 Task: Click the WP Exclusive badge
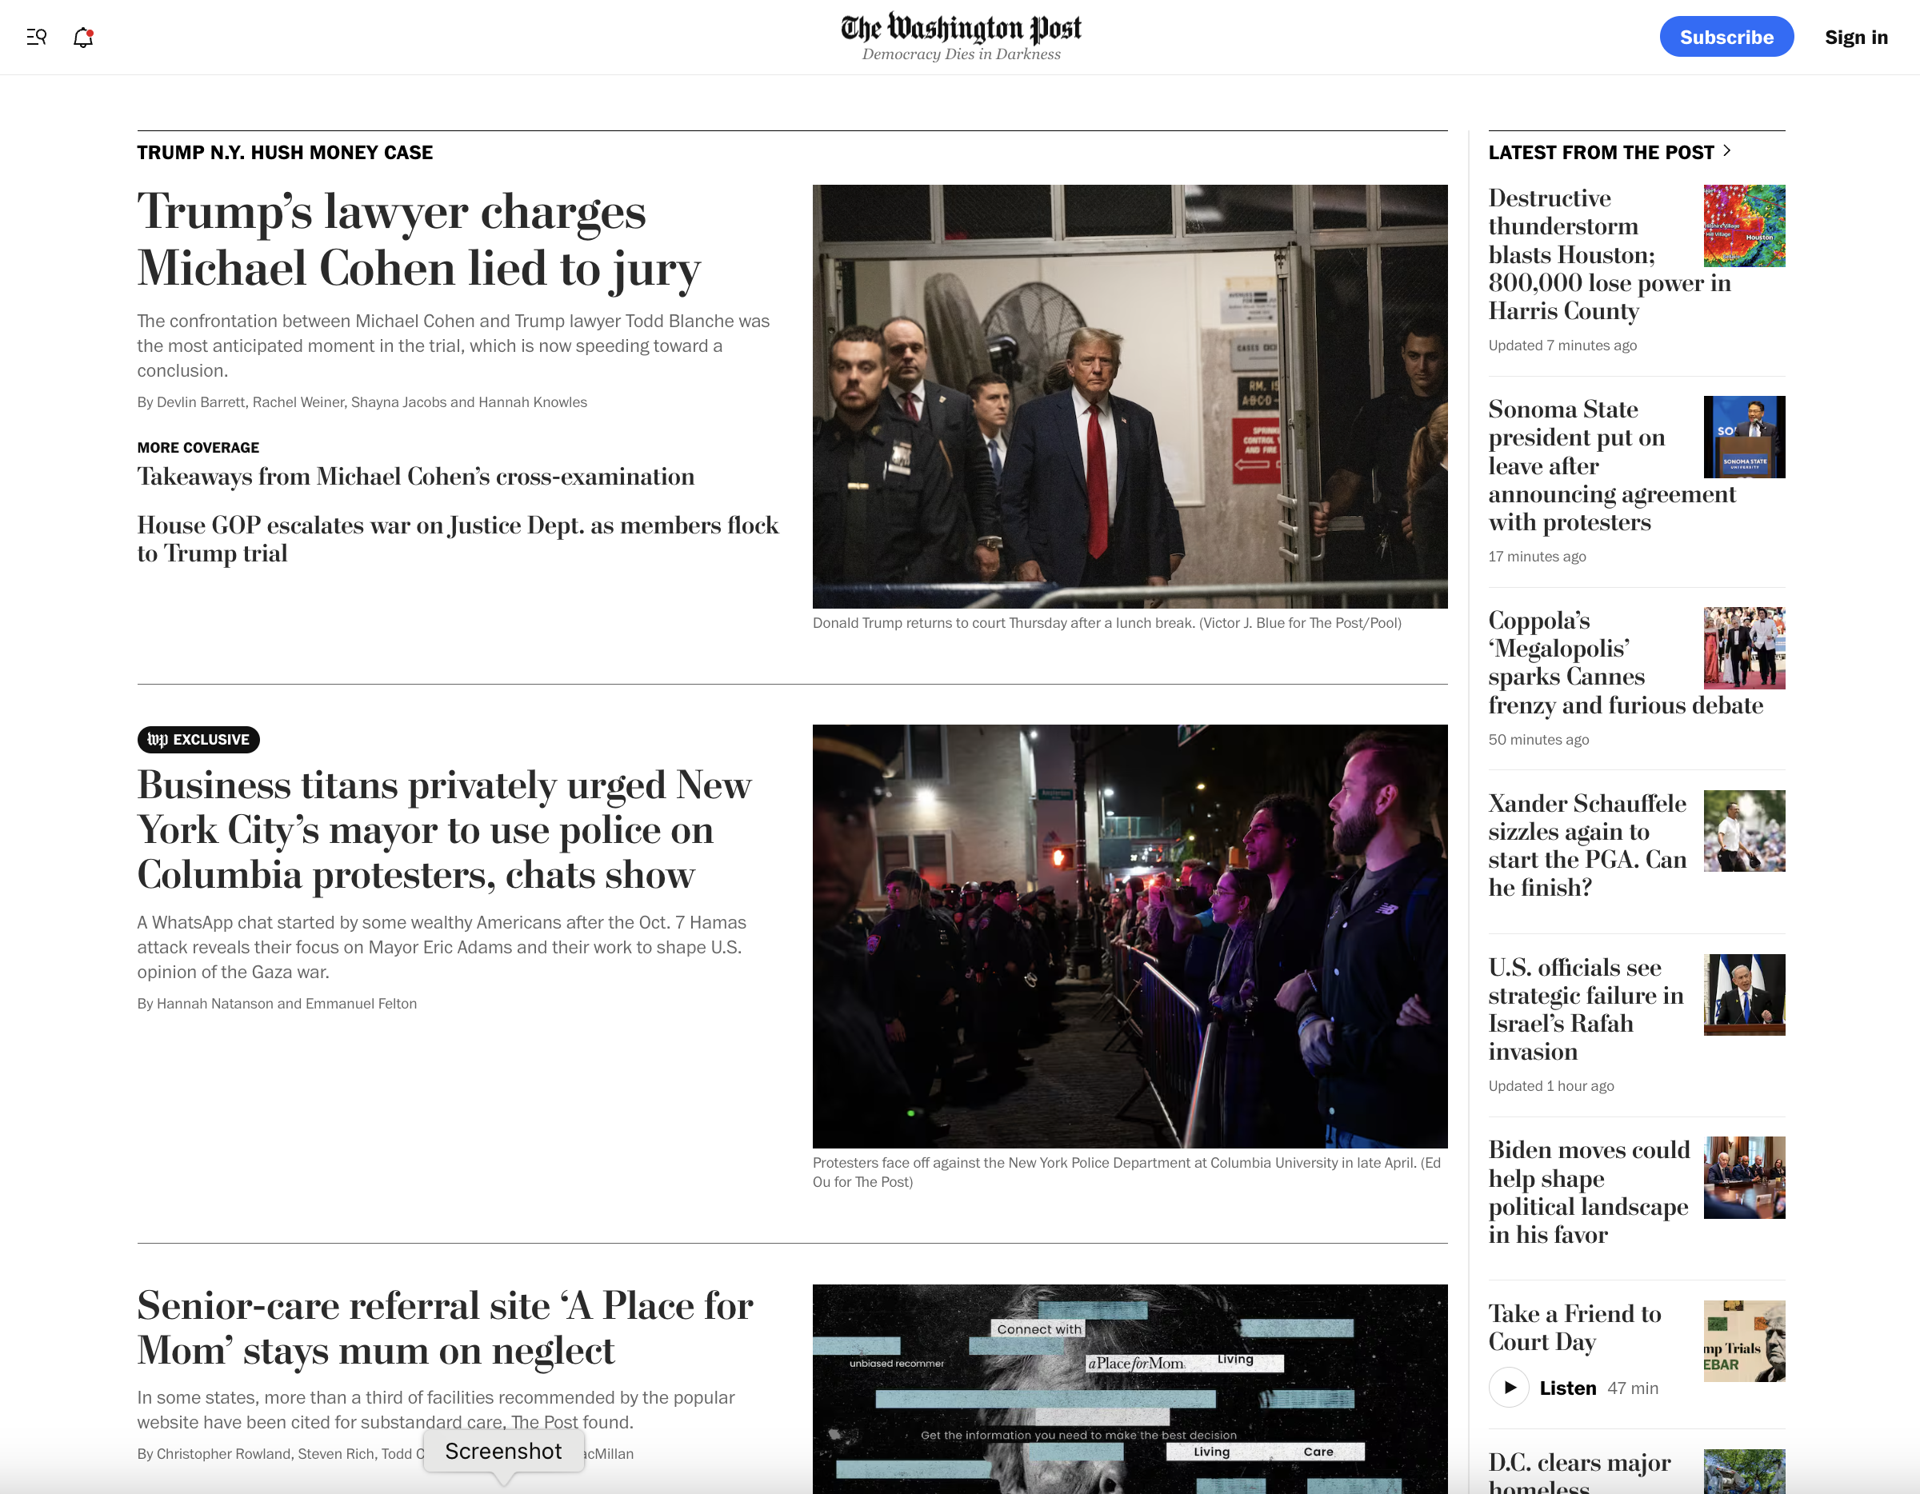[198, 739]
